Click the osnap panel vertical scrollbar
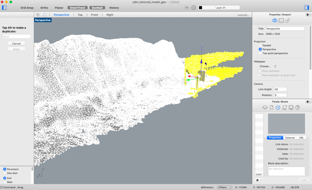The width and height of the screenshot is (312, 190). pyautogui.click(x=32, y=169)
